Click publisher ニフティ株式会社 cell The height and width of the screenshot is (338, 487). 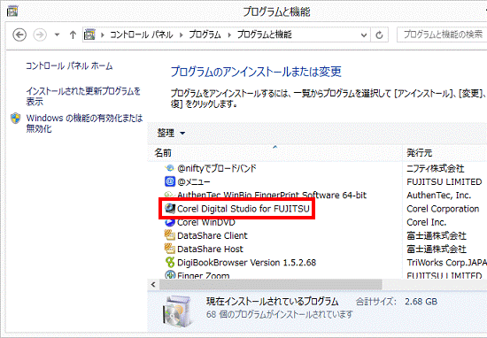click(436, 168)
